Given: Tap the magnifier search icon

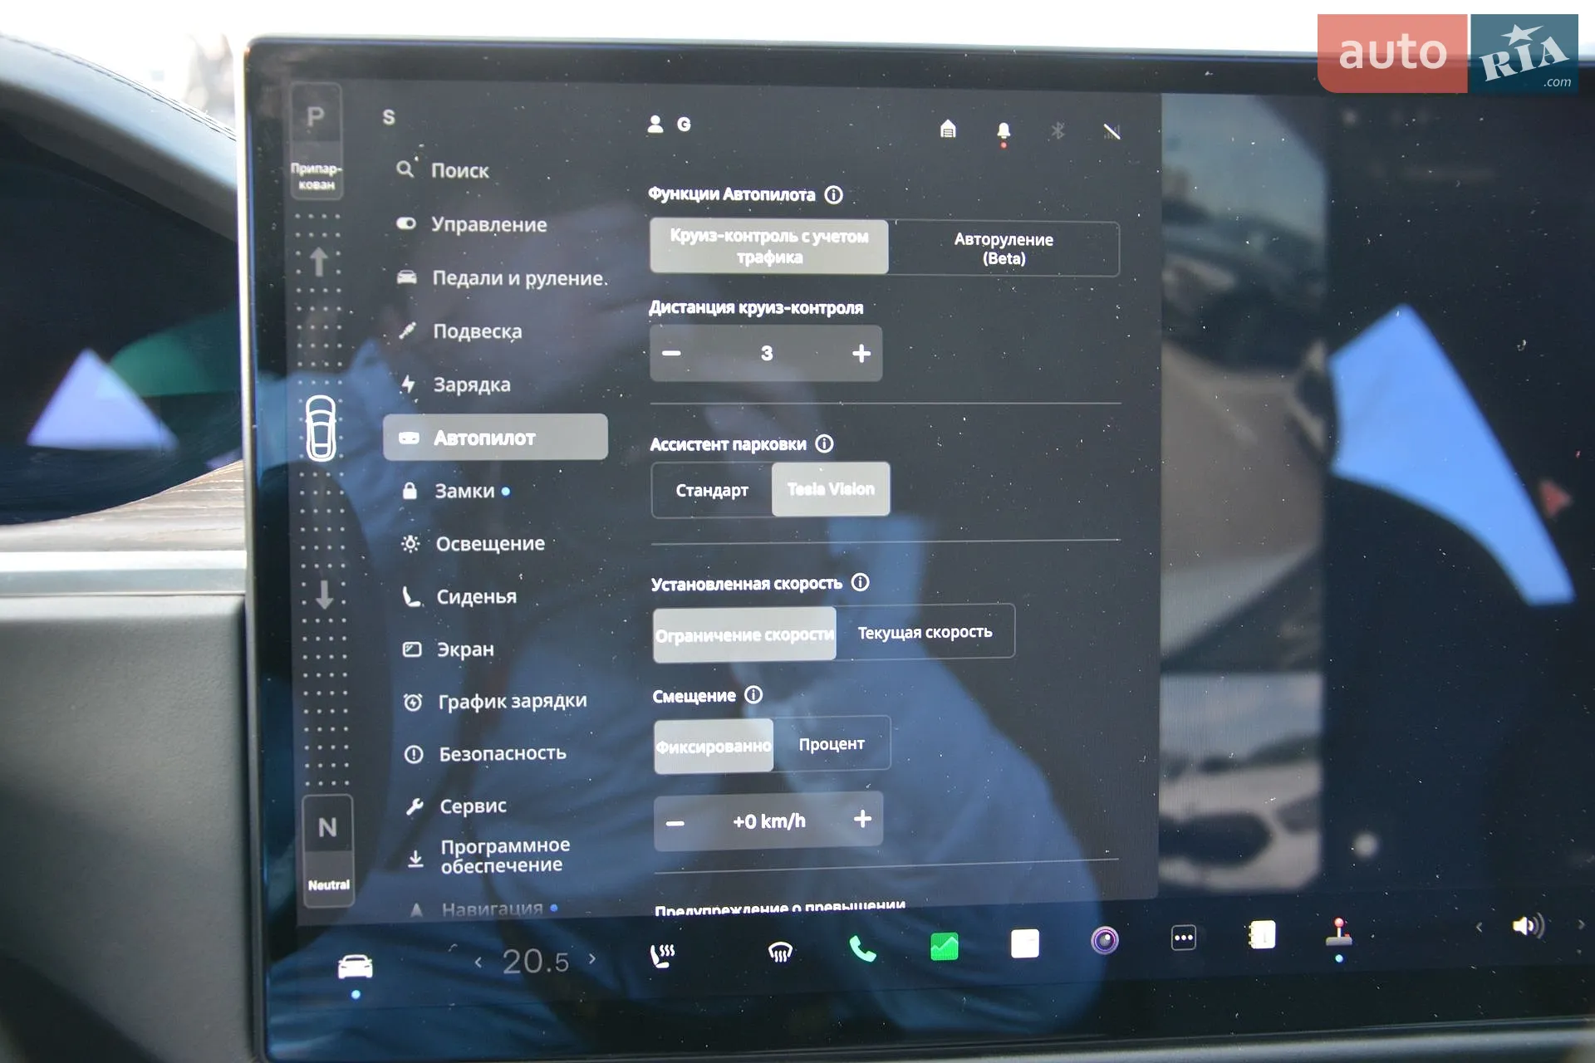Looking at the screenshot, I should click(x=405, y=169).
